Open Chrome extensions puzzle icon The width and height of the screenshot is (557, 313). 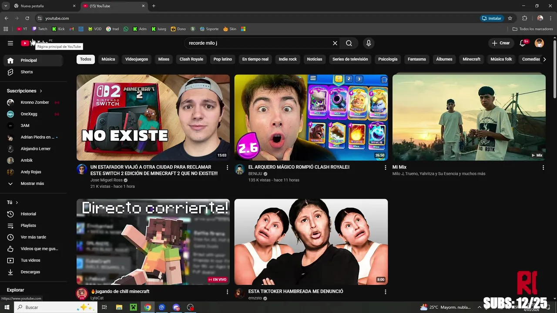pyautogui.click(x=524, y=18)
